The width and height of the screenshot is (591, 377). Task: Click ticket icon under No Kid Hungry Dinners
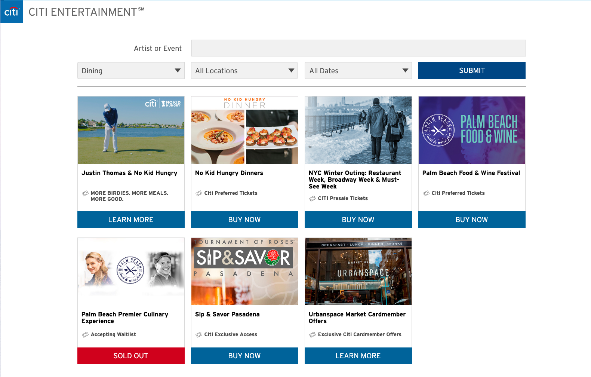199,193
